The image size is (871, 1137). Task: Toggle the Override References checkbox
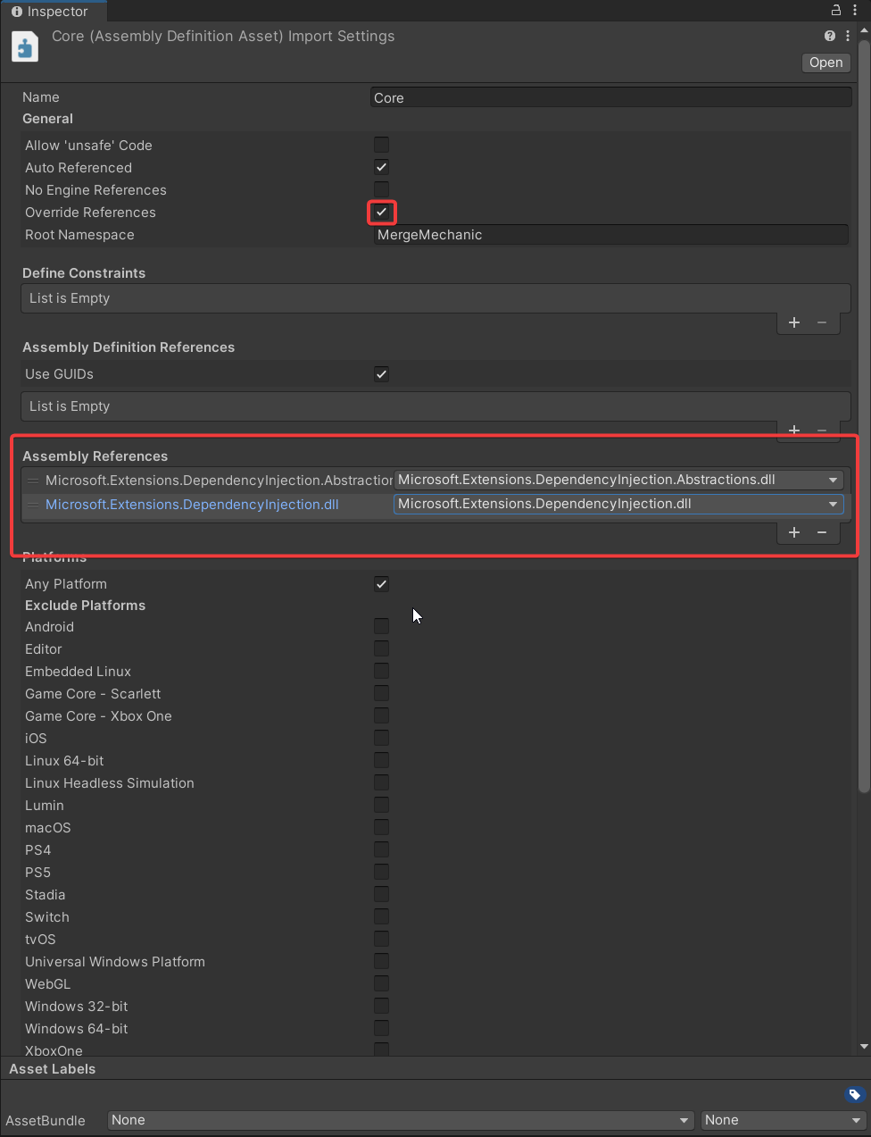coord(381,212)
